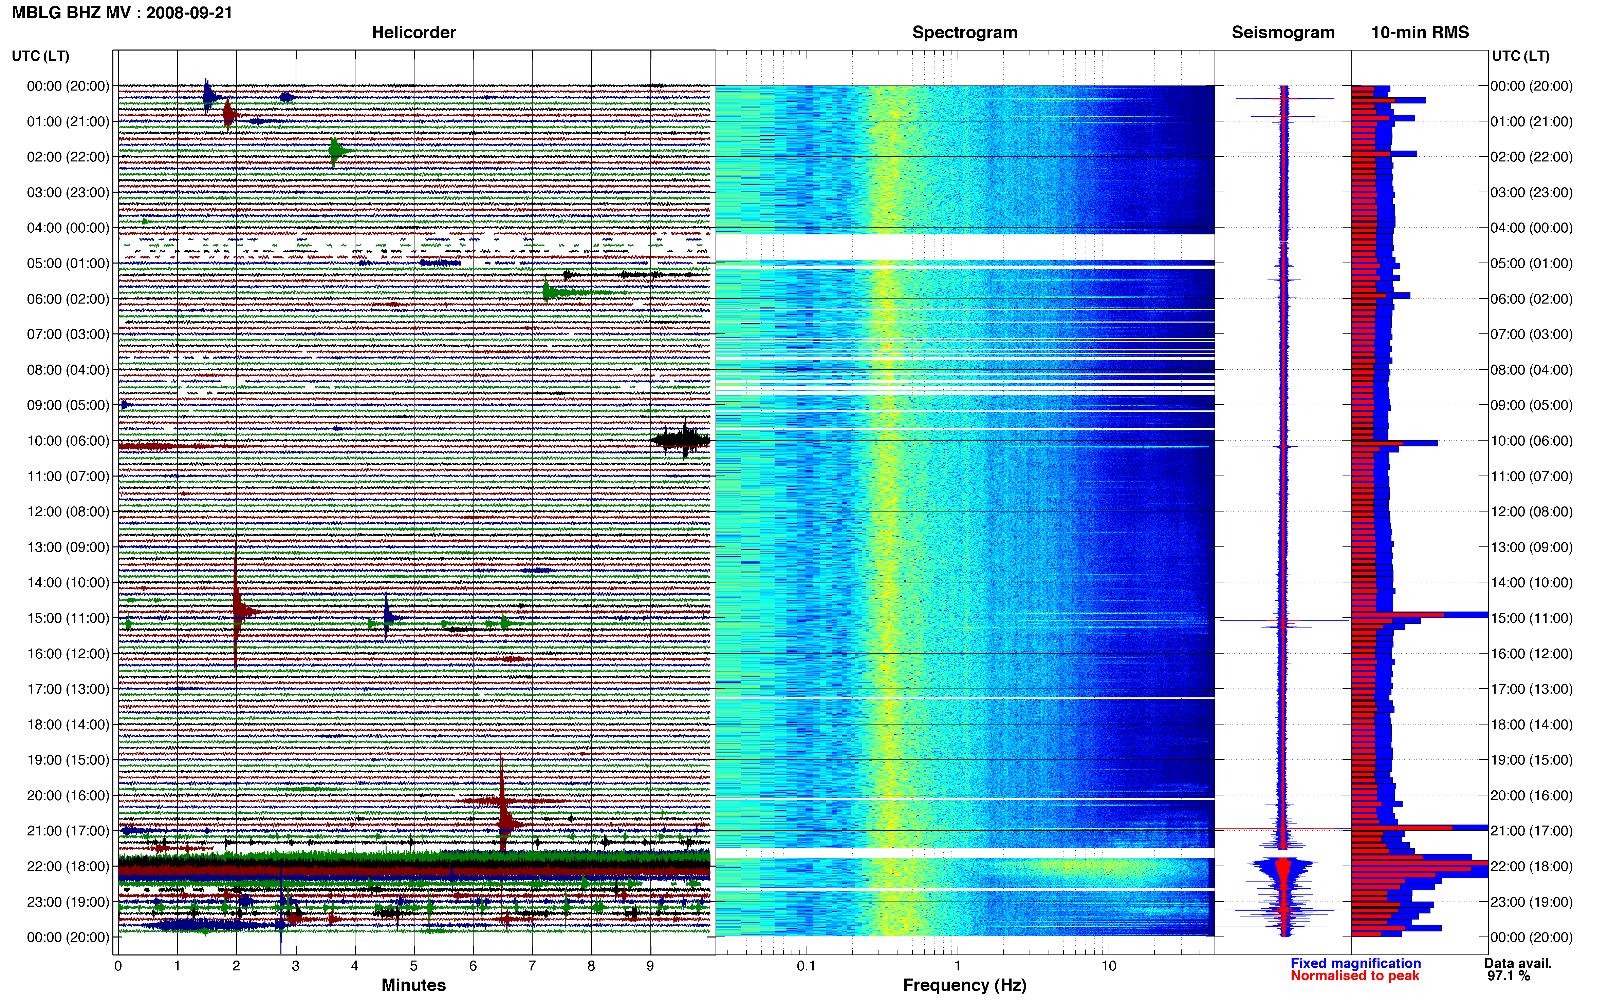Select the 10-min RMS panel heading
This screenshot has height=1005, width=1609.
click(1420, 33)
